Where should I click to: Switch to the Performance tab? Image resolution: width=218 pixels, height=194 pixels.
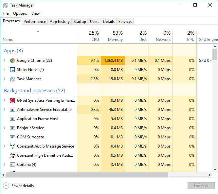click(x=35, y=22)
